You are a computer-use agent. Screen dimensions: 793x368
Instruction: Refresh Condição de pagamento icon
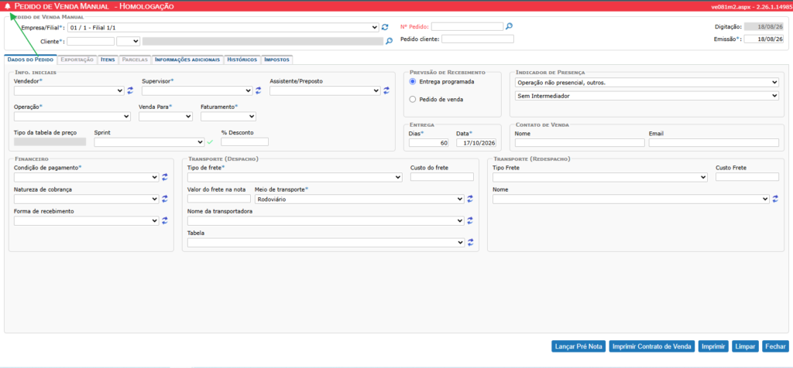pyautogui.click(x=164, y=177)
